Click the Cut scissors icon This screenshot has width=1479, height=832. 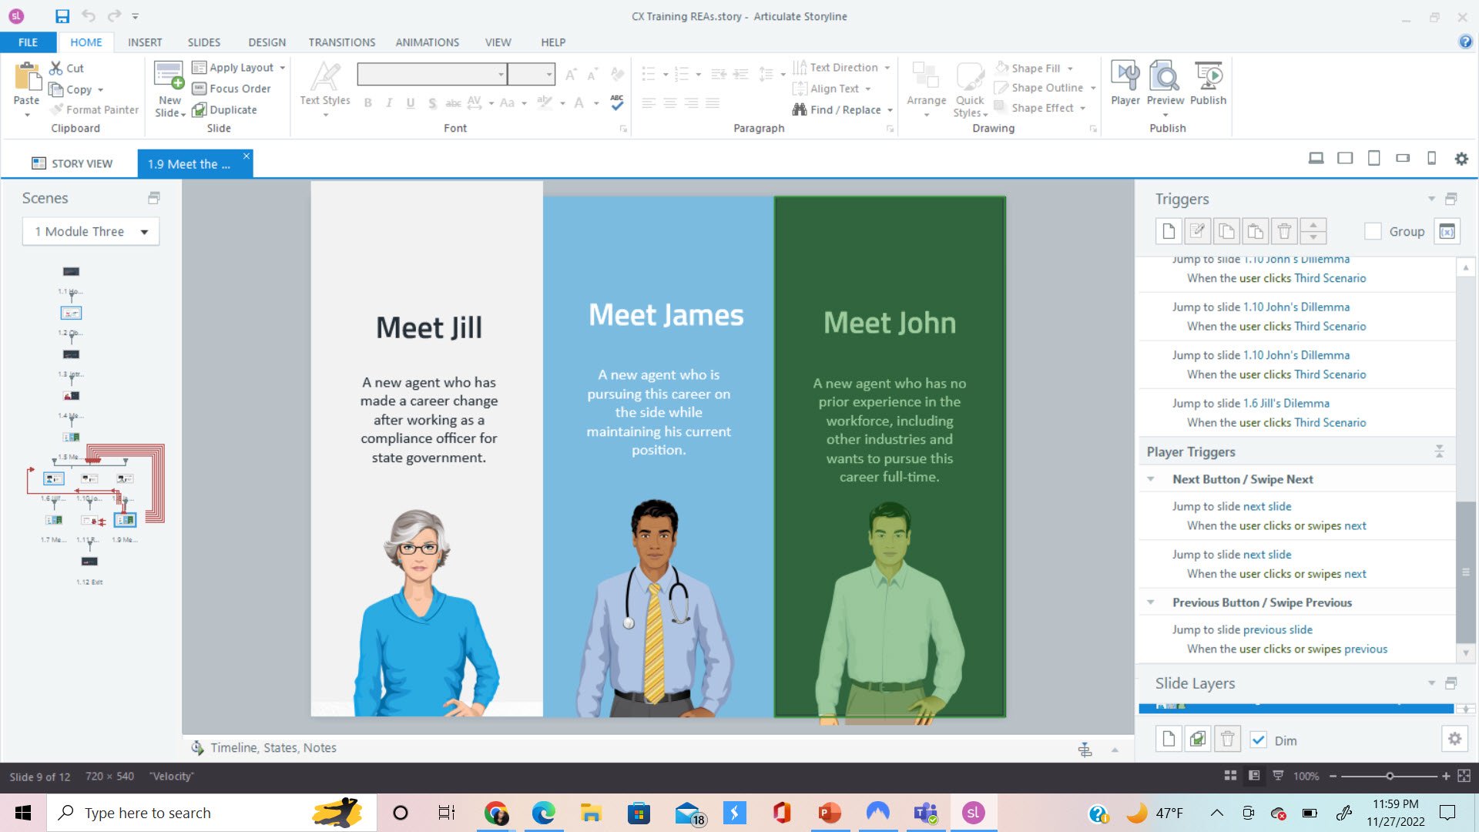(x=55, y=68)
